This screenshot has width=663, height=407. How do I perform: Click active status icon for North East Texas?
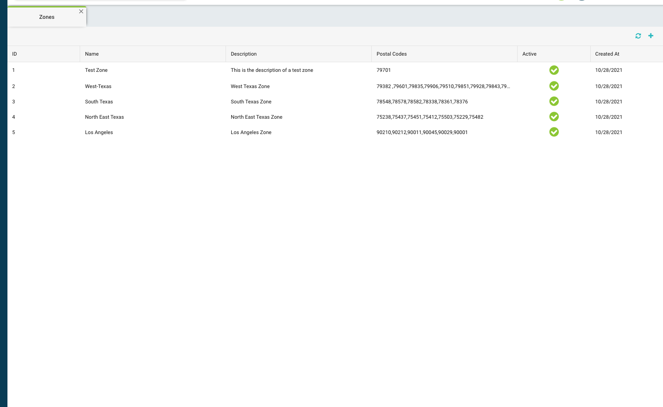(x=554, y=117)
